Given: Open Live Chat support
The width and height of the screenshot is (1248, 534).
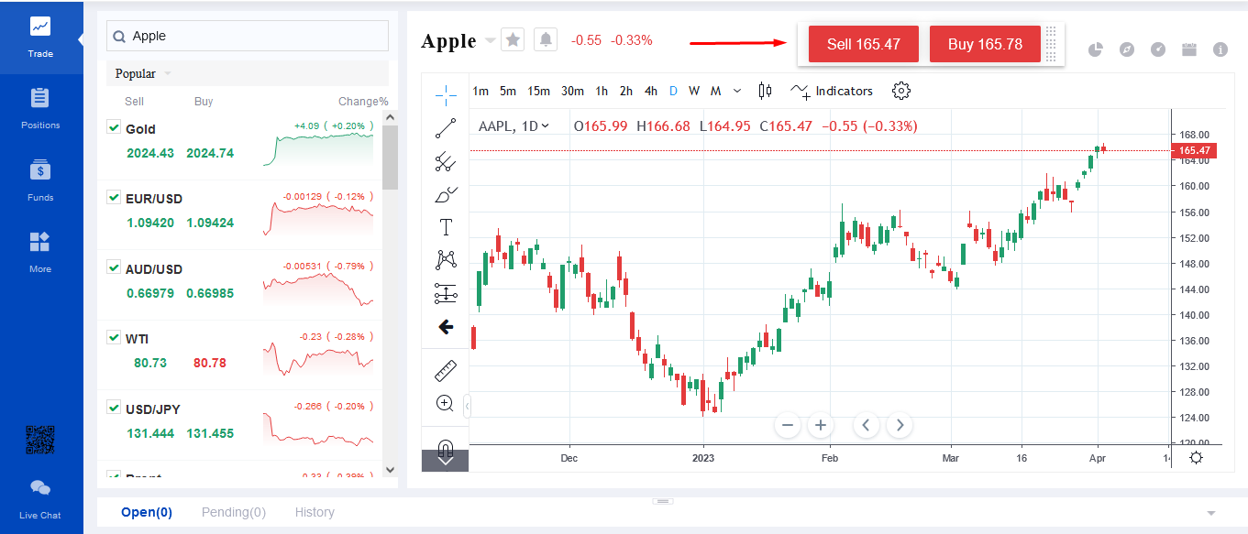Looking at the screenshot, I should [x=40, y=496].
